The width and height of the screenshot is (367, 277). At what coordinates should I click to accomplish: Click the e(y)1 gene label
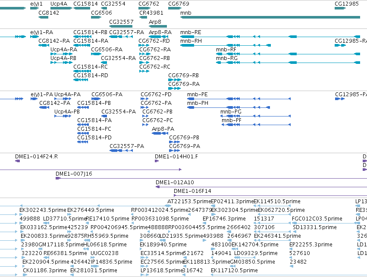(37, 4)
